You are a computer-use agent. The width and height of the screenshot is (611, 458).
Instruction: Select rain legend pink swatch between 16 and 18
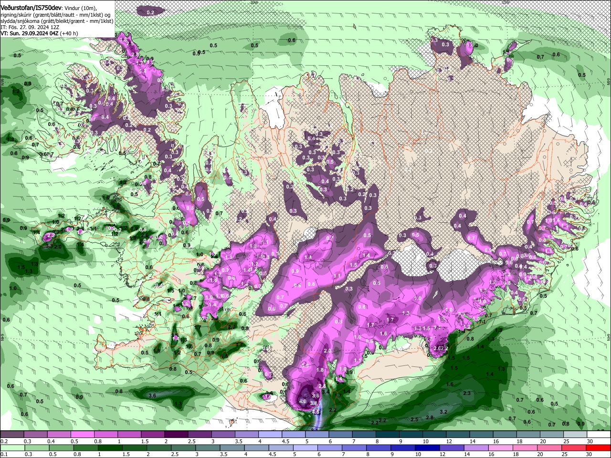click(x=501, y=448)
